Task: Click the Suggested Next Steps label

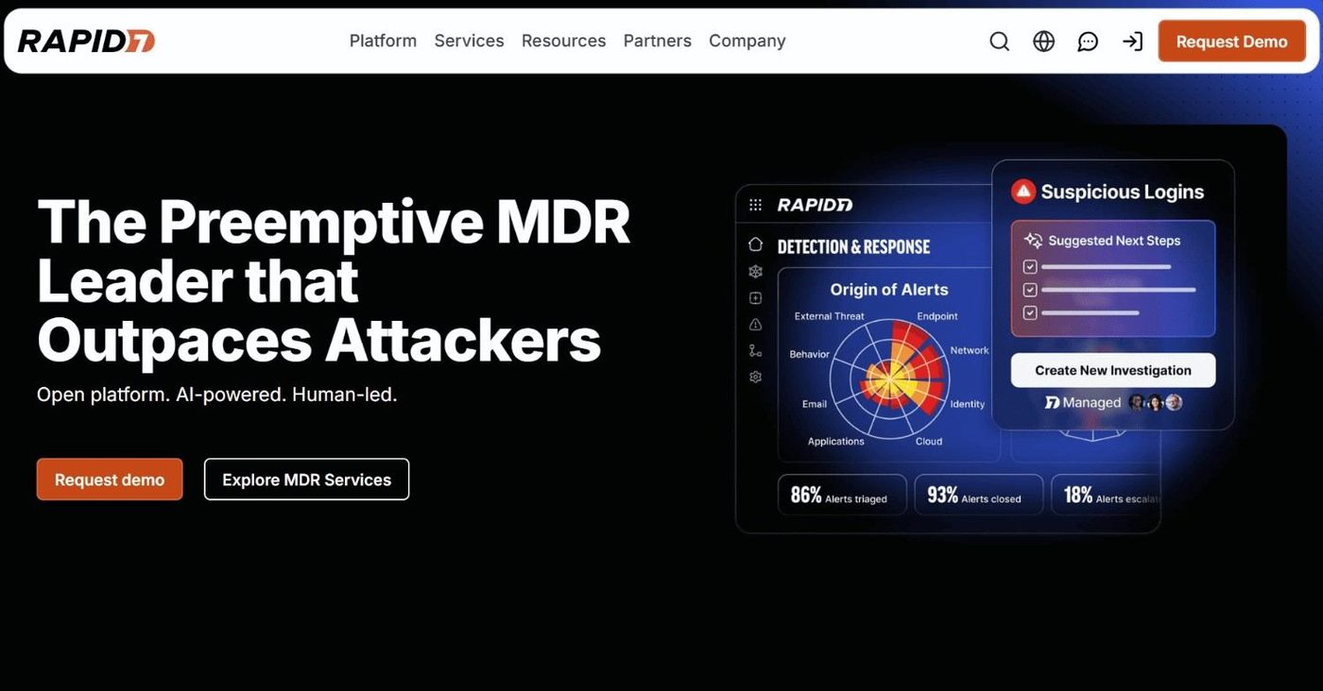Action: (1114, 241)
